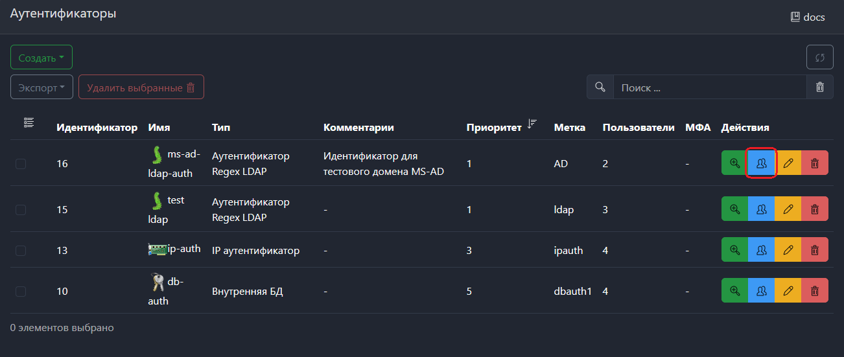Open details for ms-ad-ldap-auth authenticator
Image resolution: width=844 pixels, height=357 pixels.
coord(734,163)
